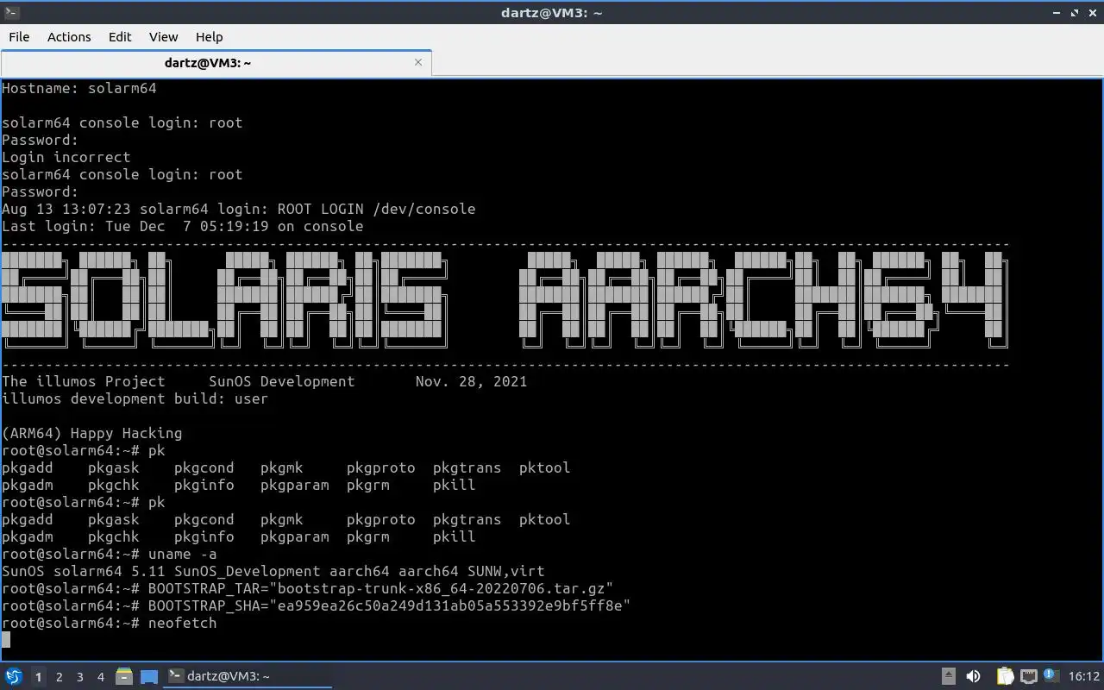Click the 'SunOS Development' text
The width and height of the screenshot is (1104, 690).
pos(282,381)
